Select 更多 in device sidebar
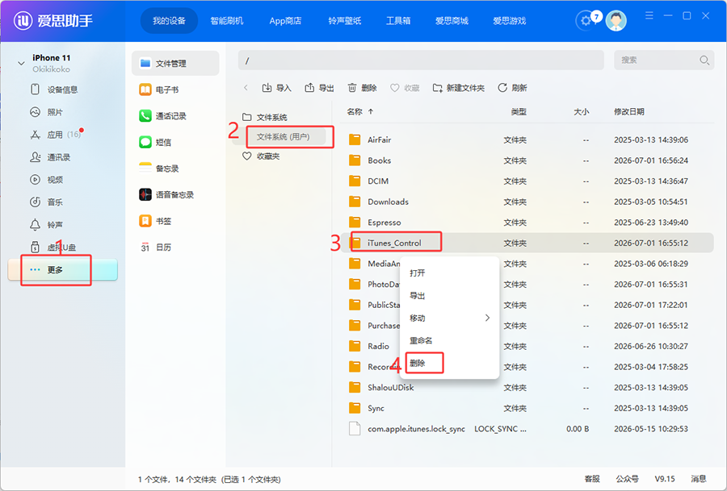 click(x=62, y=270)
